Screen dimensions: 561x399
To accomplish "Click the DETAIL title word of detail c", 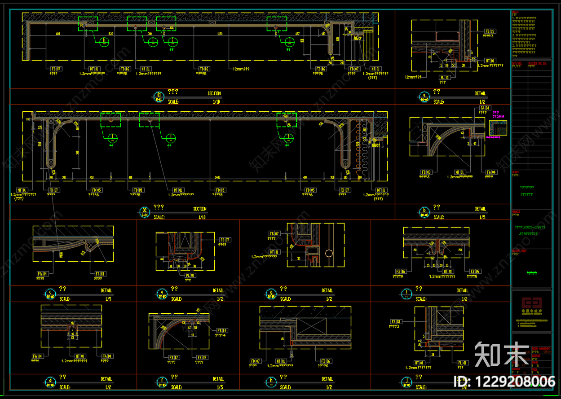I will pos(106,291).
